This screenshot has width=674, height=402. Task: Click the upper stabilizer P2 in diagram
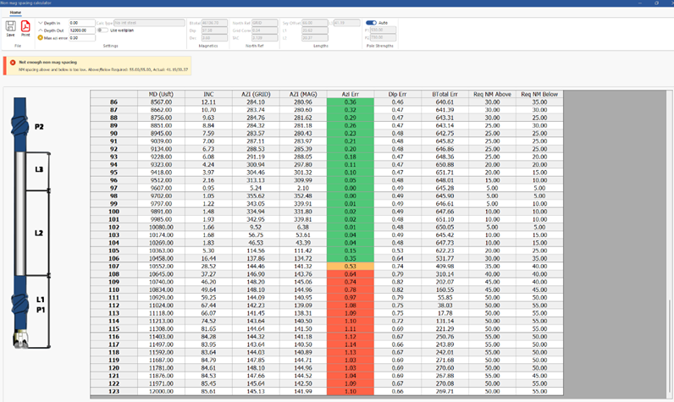pyautogui.click(x=21, y=125)
